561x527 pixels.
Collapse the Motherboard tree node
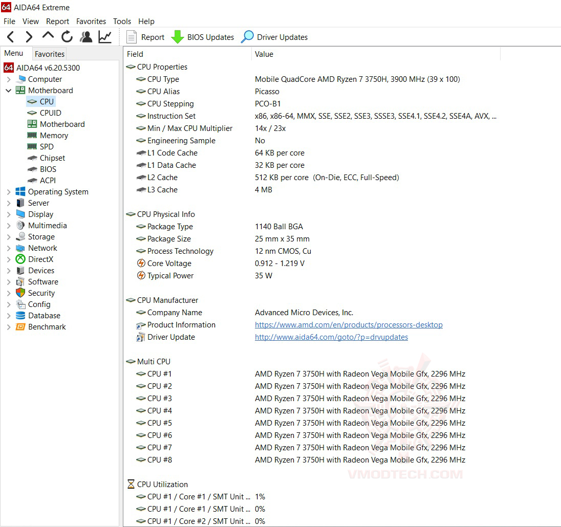[9, 91]
